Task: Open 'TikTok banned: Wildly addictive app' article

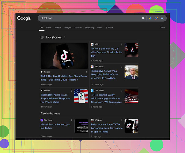Action: click(107, 98)
